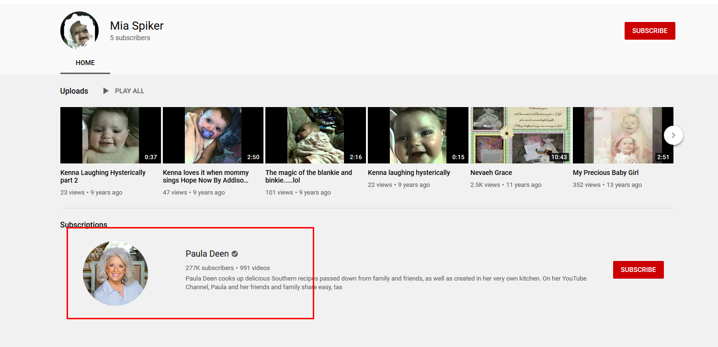718x347 pixels.
Task: Click the Play All triangle icon
Action: (106, 91)
